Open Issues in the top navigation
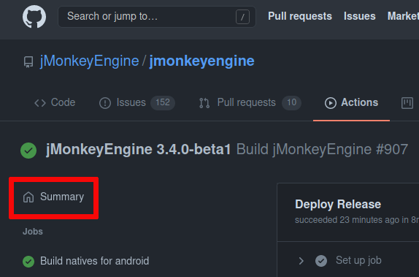419x277 pixels. pyautogui.click(x=360, y=16)
